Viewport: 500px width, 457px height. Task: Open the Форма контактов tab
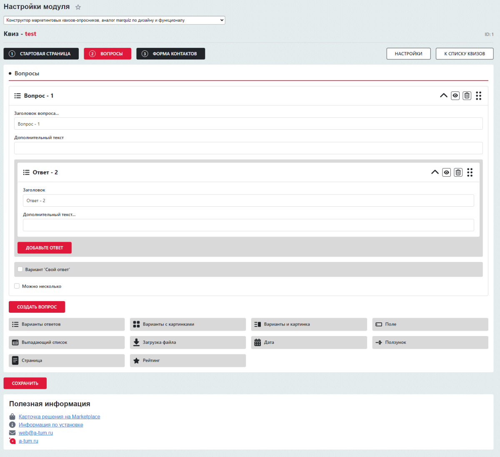pyautogui.click(x=170, y=54)
